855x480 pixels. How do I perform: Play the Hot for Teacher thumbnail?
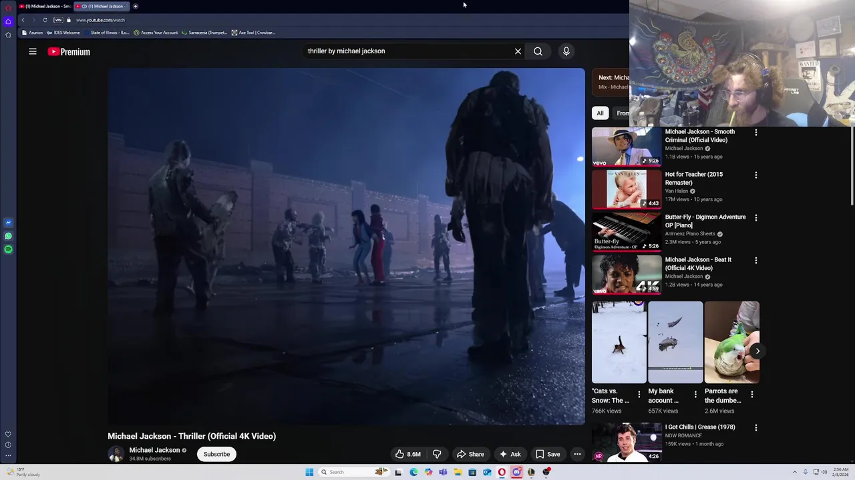(x=627, y=189)
